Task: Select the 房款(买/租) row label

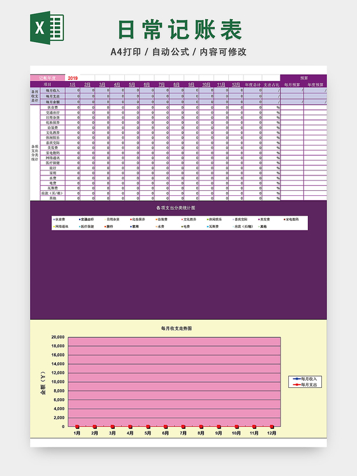Action: (53, 193)
